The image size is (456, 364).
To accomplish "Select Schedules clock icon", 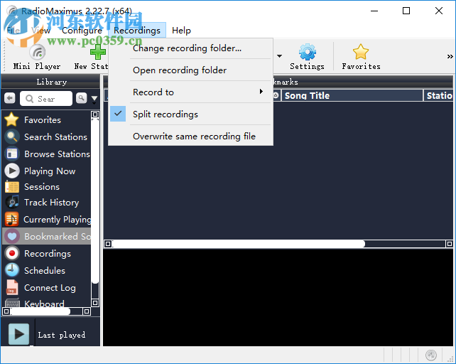I will tap(12, 270).
